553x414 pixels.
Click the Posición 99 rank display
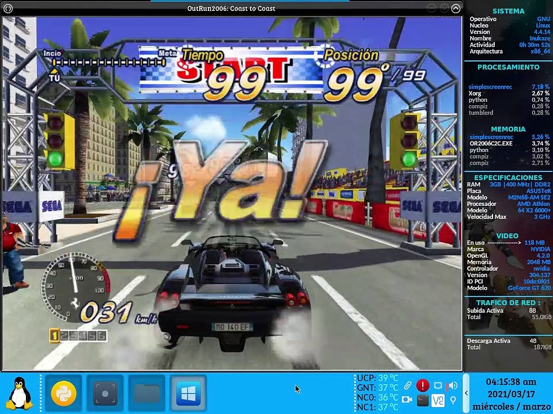374,75
